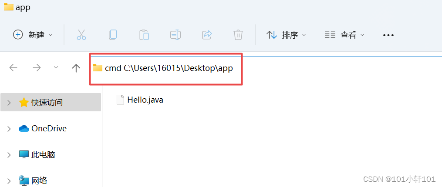Image resolution: width=442 pixels, height=187 pixels.
Task: Click the Share icon in toolbar
Action: [x=207, y=35]
